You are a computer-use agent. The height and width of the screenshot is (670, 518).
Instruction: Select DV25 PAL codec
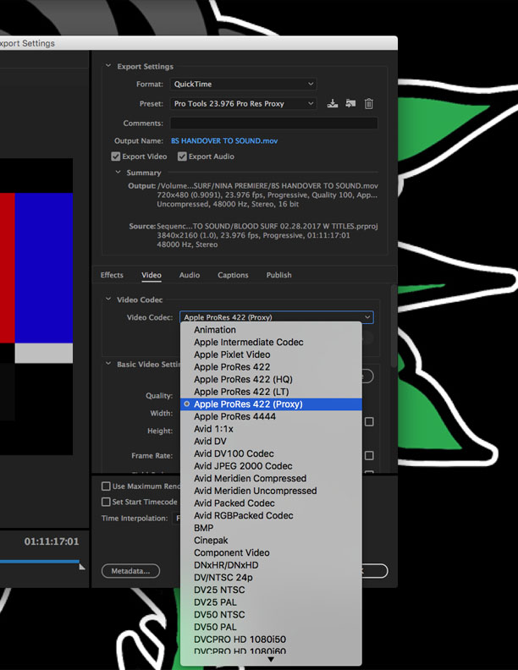click(x=271, y=602)
